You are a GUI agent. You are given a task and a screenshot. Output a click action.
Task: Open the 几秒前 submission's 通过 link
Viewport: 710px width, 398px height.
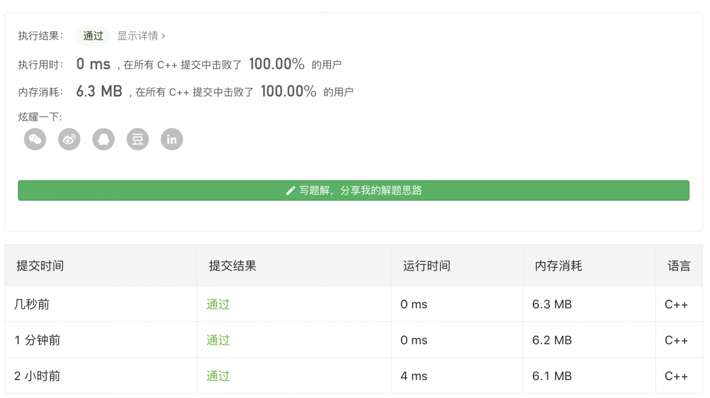pos(218,304)
